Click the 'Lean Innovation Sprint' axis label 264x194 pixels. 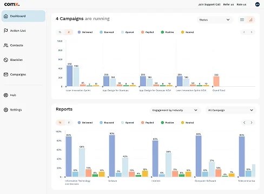(78, 91)
